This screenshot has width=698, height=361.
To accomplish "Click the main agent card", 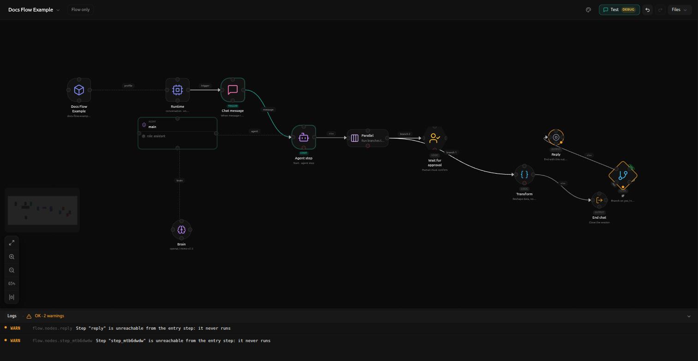I will coord(178,133).
